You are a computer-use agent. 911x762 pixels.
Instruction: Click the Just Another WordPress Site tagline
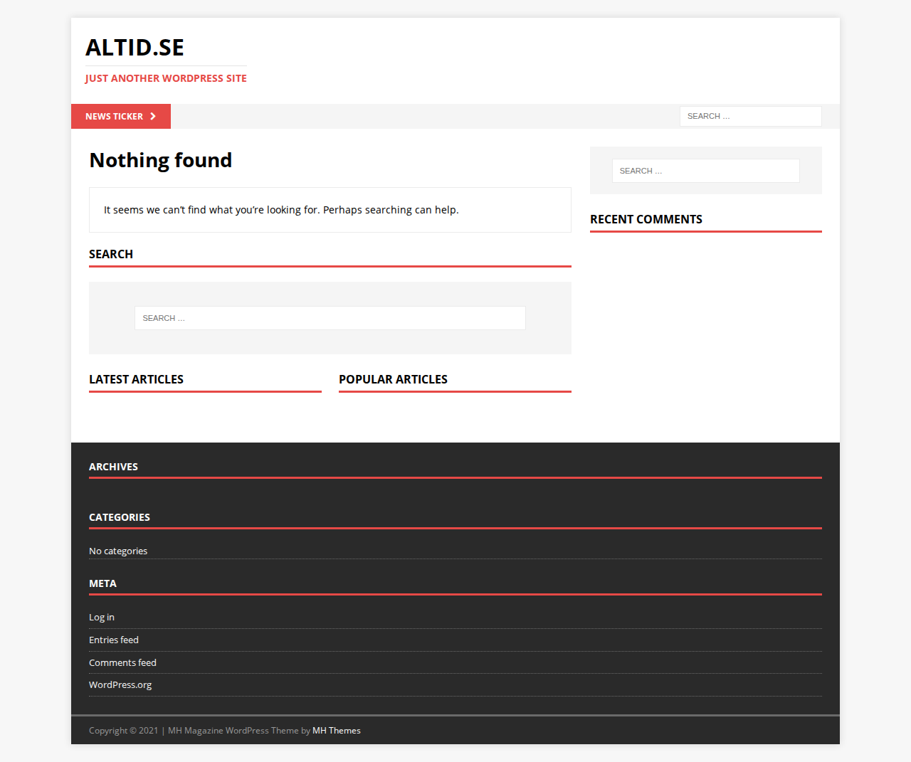point(166,78)
